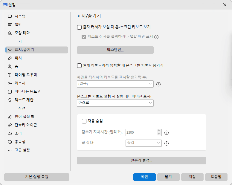The height and width of the screenshot is (185, 232).
Task: Enable 글자 커서가 보일 때 온-스크린 키보드 보기
Action: [79, 27]
